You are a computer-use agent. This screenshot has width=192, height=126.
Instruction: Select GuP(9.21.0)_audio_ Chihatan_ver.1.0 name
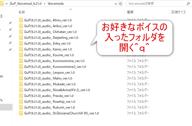click(50, 32)
